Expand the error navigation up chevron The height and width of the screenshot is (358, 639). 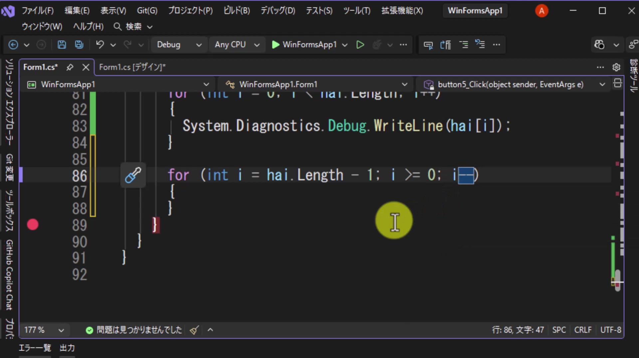[210, 330]
